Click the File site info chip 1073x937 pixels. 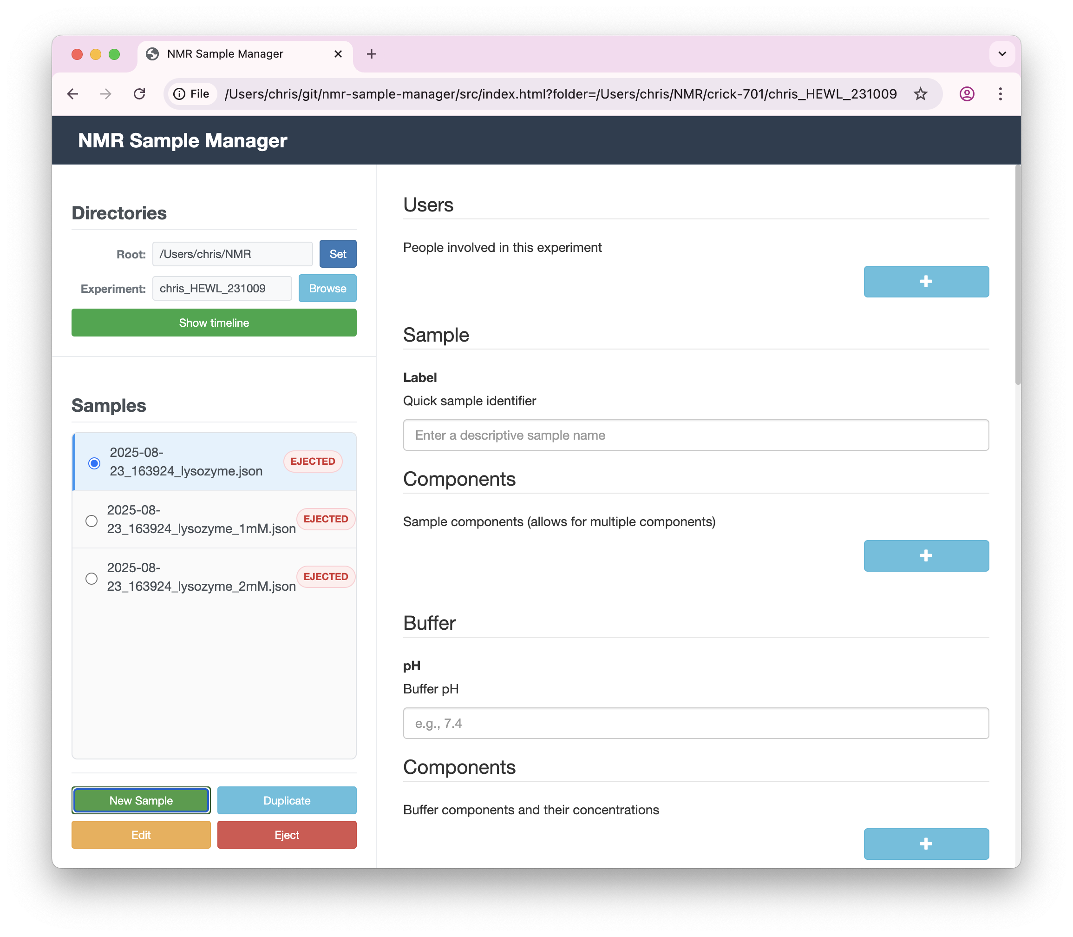pos(192,94)
